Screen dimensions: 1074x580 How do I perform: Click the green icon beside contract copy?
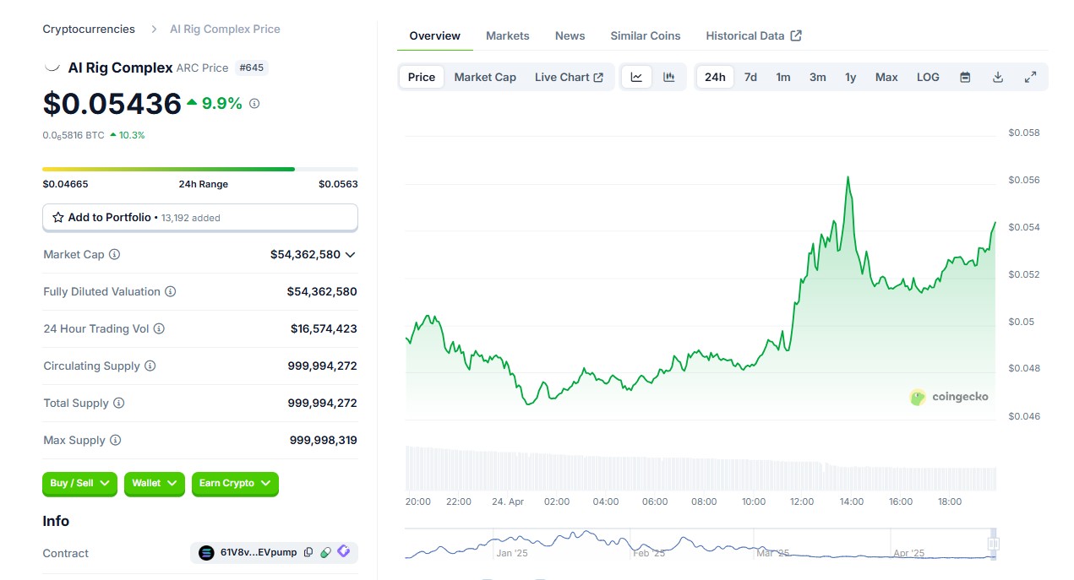[x=325, y=552]
